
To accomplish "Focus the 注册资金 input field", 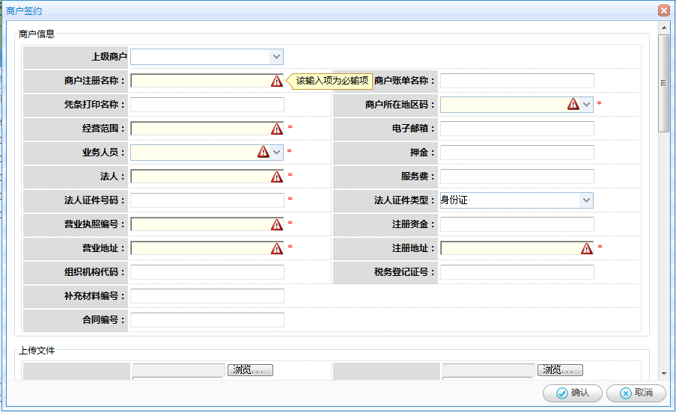I will click(517, 224).
